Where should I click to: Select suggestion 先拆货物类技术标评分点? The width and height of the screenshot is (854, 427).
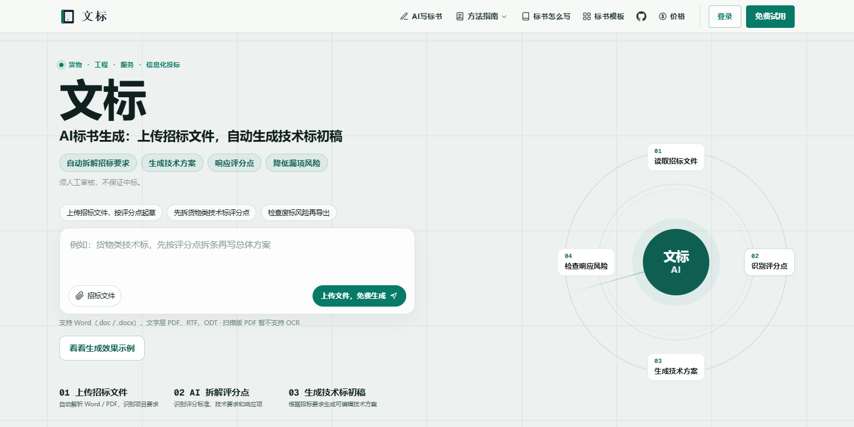pyautogui.click(x=212, y=213)
